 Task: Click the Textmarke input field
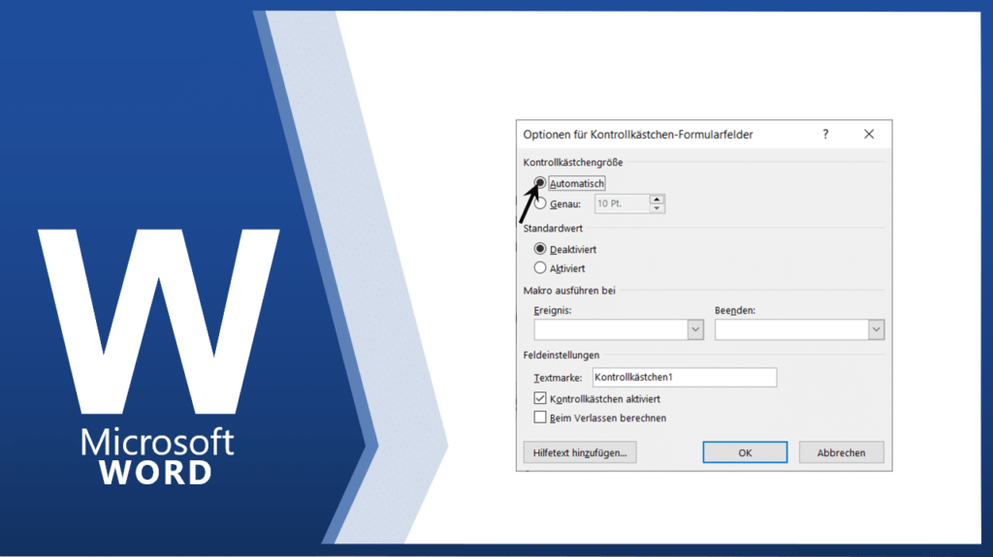coord(684,378)
